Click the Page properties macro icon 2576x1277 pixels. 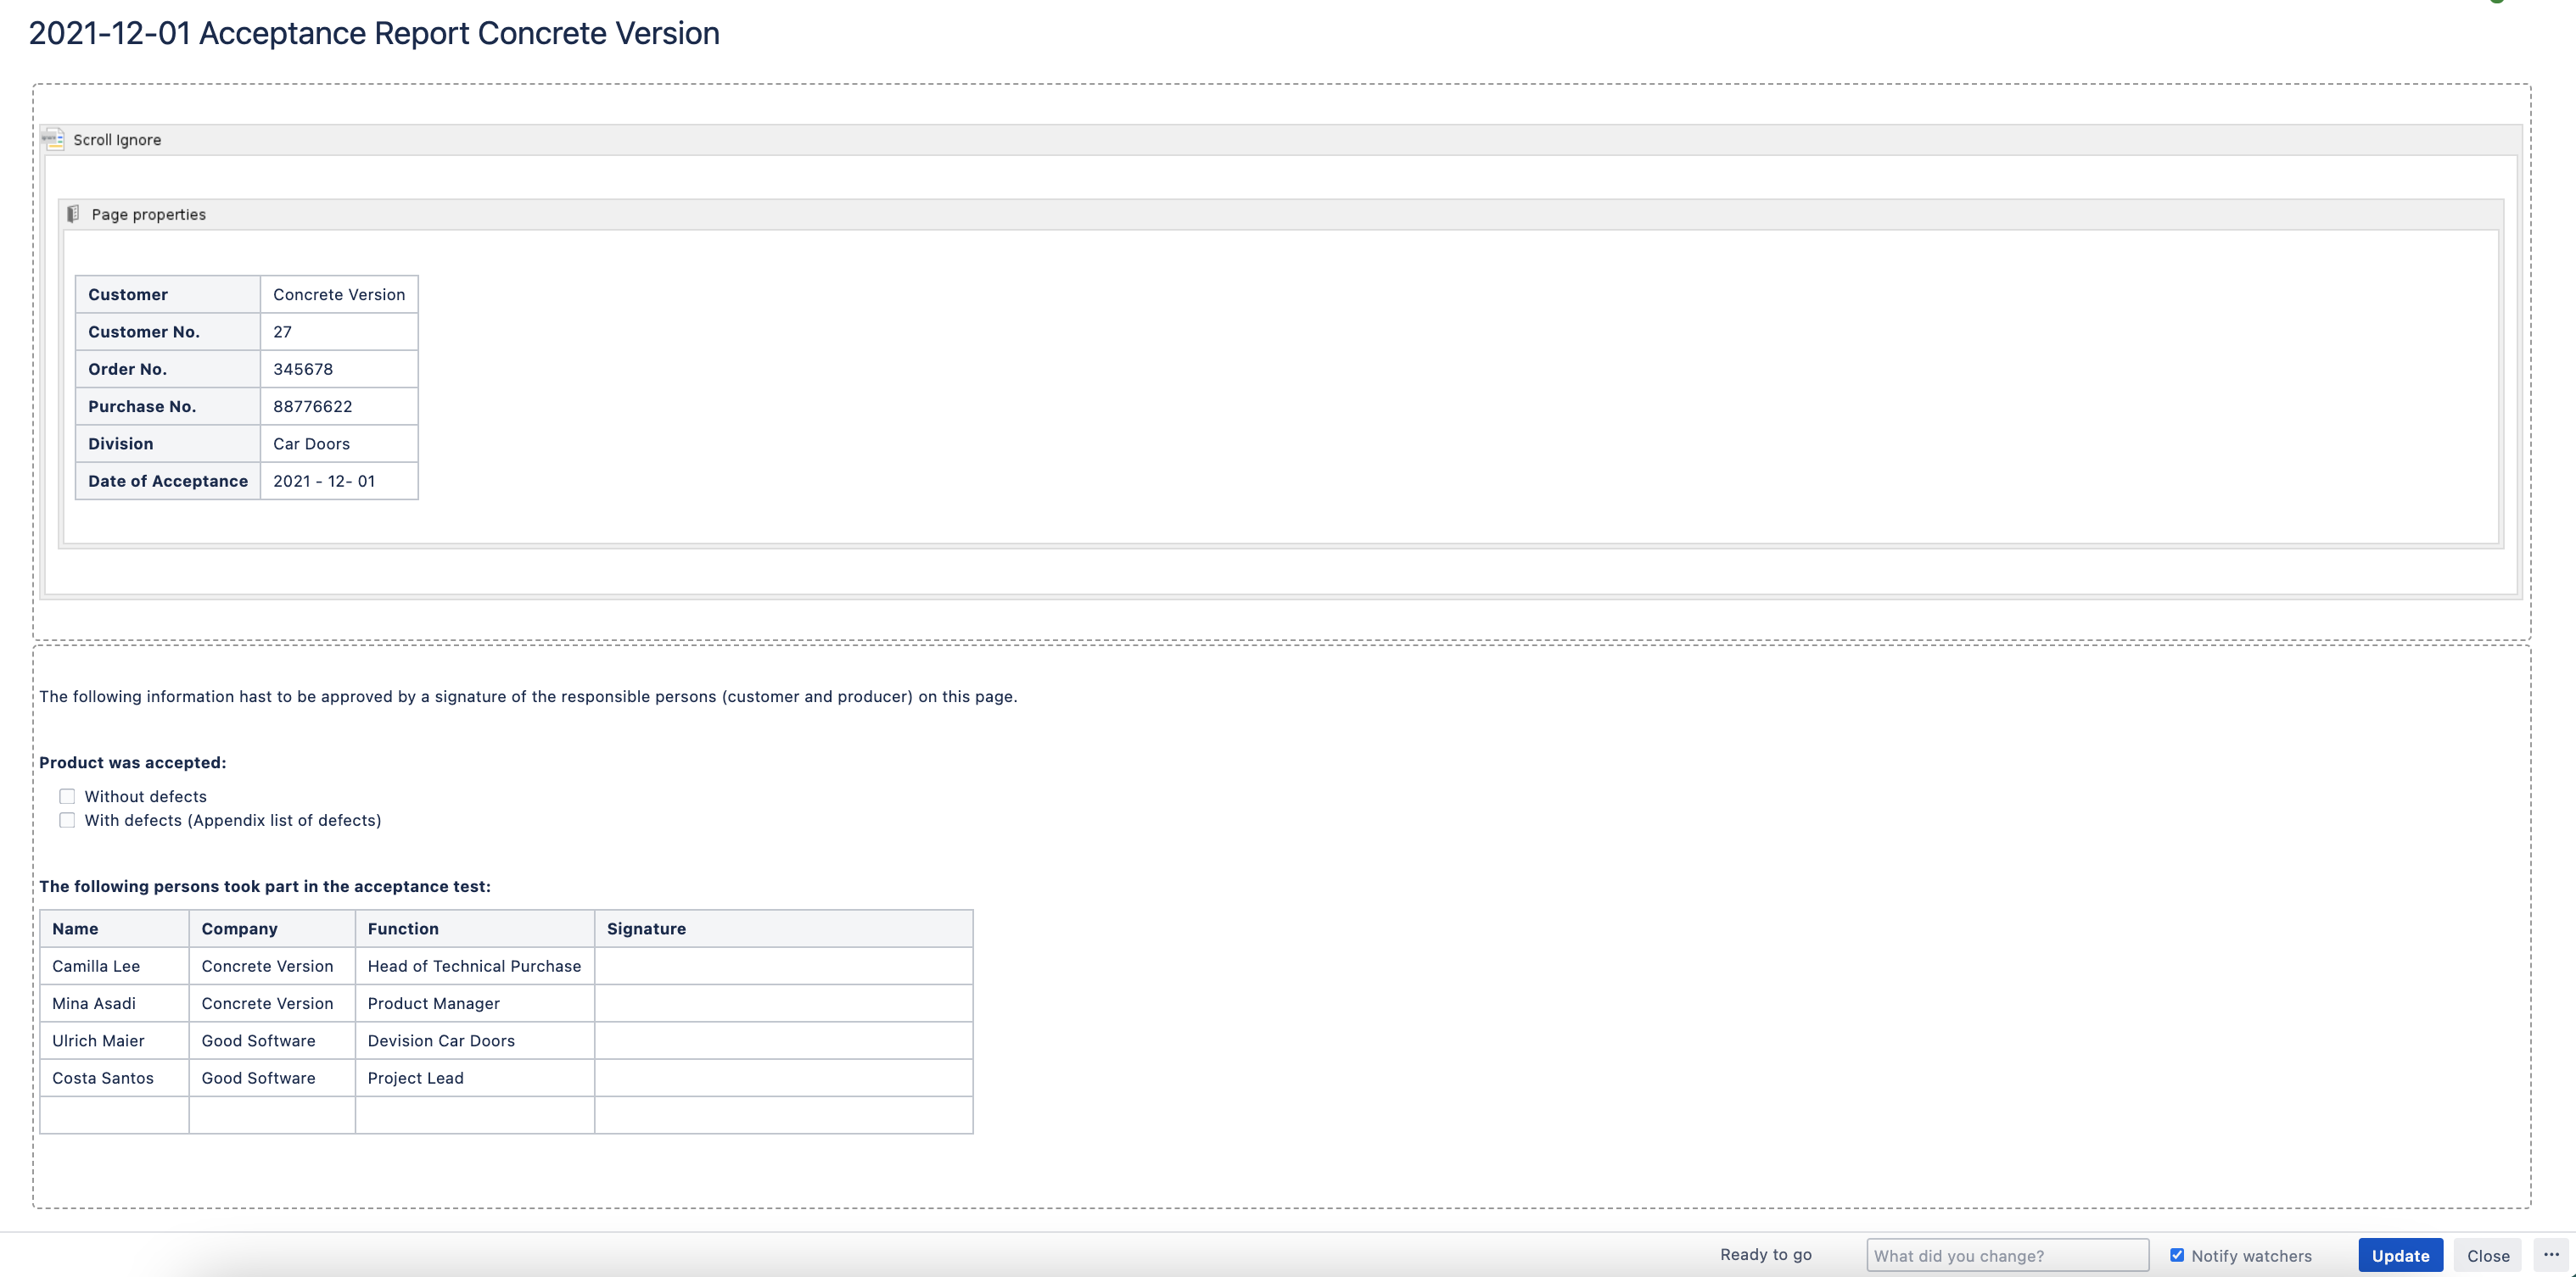point(73,214)
